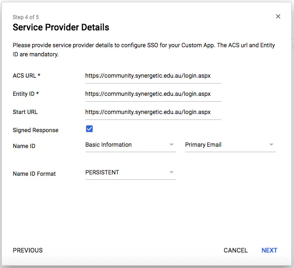Click the arrow beside Primary Email
Viewport: 294px width, 268px height.
tap(271, 145)
